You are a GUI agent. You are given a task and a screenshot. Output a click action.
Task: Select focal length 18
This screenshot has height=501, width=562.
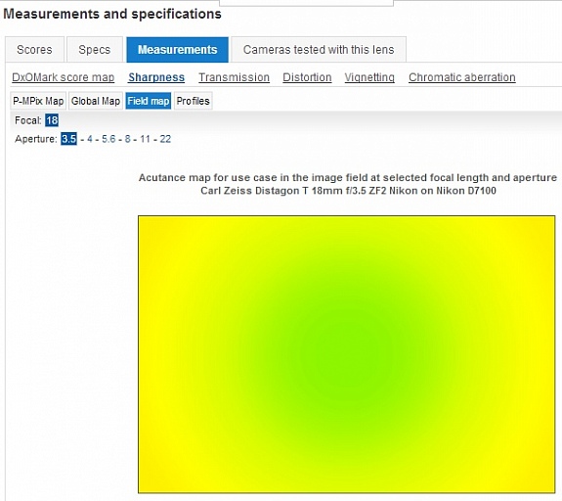coord(52,120)
